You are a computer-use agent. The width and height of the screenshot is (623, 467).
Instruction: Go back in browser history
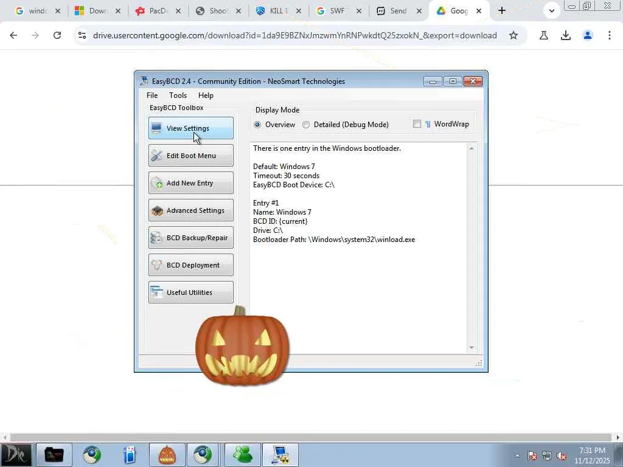point(13,35)
